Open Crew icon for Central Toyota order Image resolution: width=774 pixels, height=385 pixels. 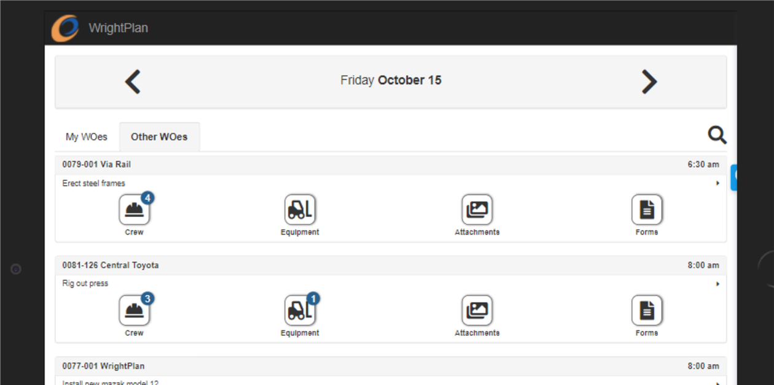[x=134, y=311]
